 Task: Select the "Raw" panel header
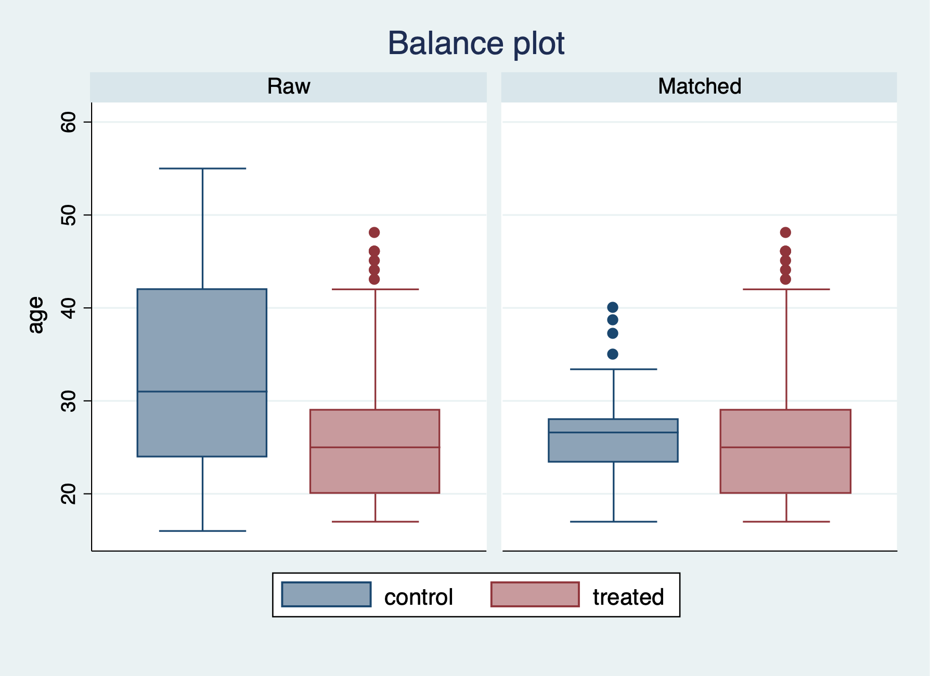289,86
